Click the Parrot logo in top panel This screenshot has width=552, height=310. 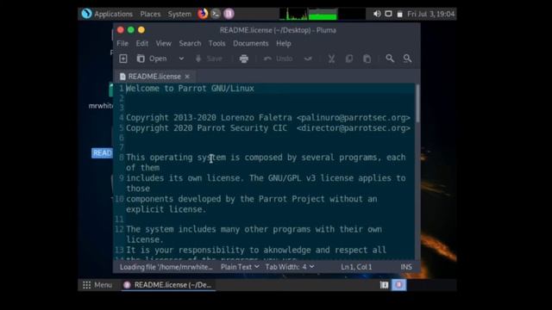86,14
